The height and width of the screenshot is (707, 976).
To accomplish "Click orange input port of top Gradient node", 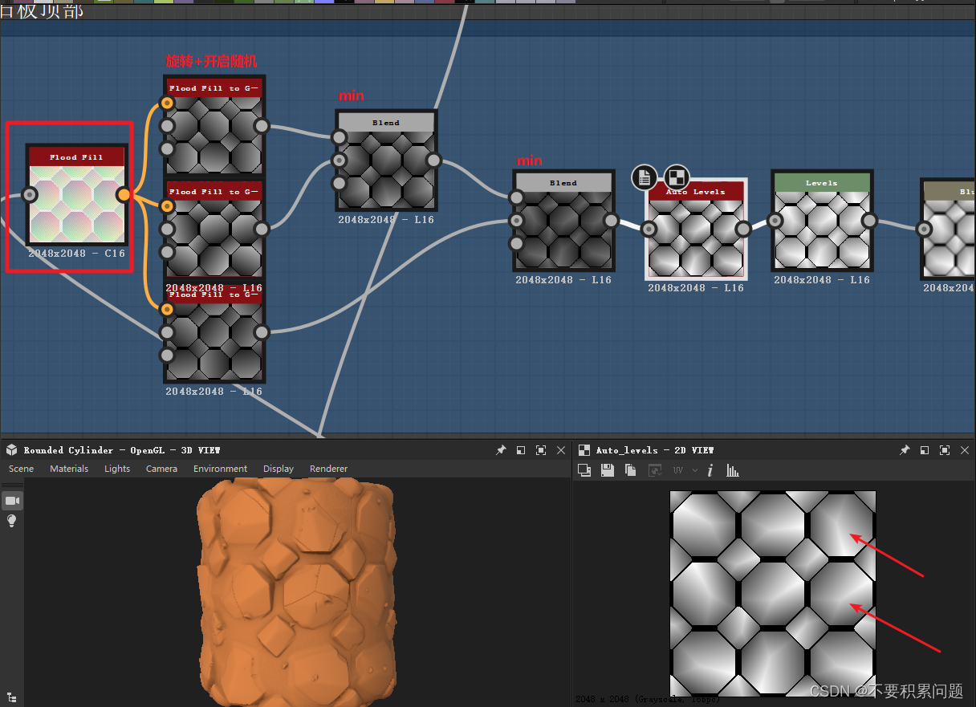I will [167, 103].
